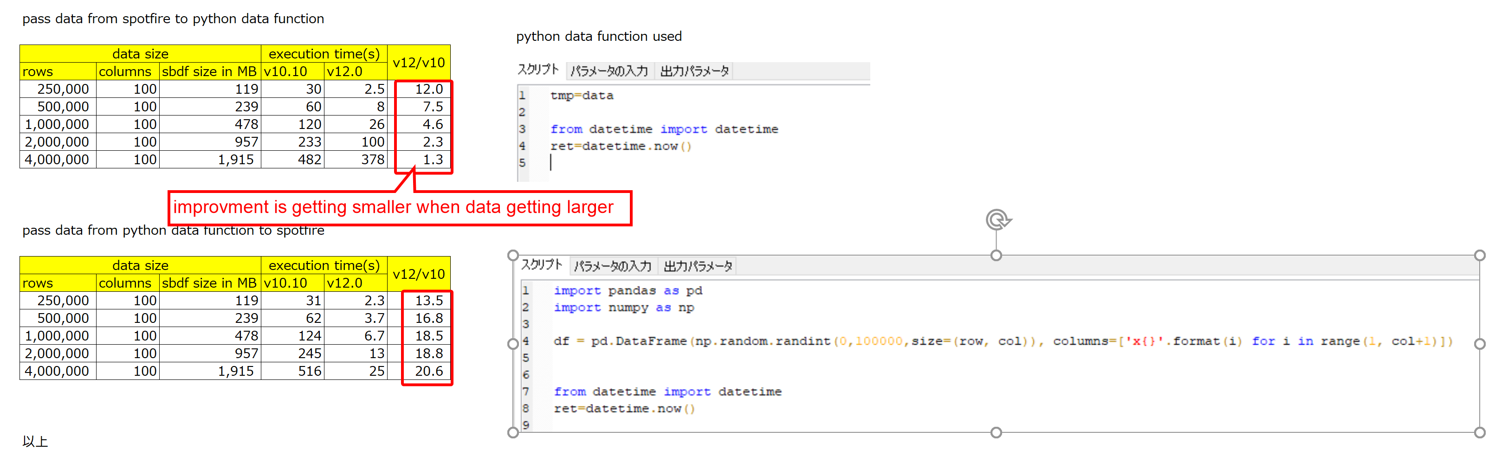The height and width of the screenshot is (456, 1502).
Task: Open the 出力パラメータ tab in the upper script panel
Action: (x=694, y=71)
